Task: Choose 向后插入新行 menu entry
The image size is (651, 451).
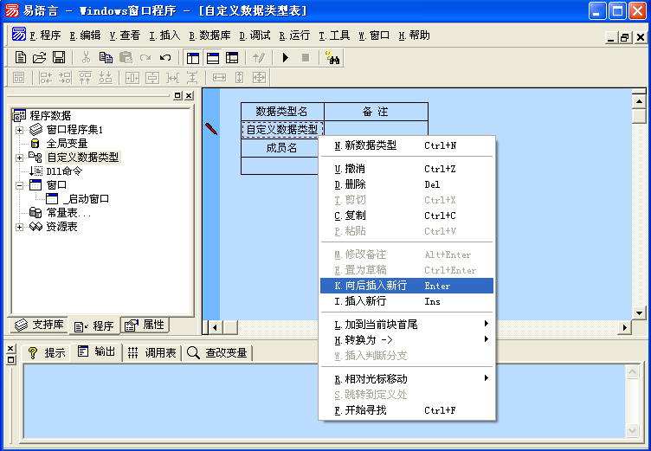Action: coord(407,286)
